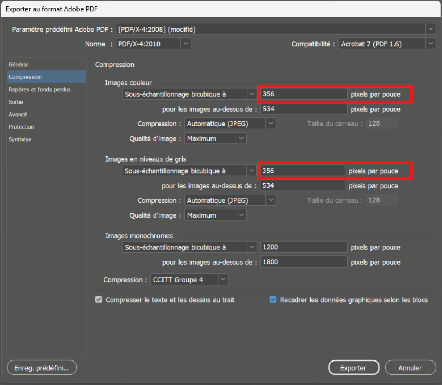Open the Sortie section

(16, 102)
